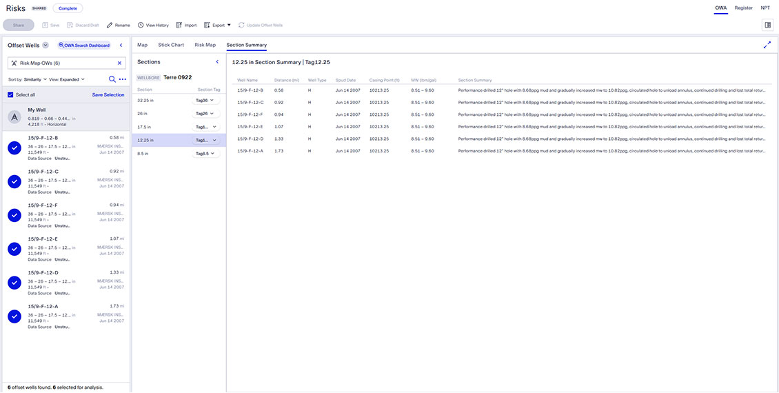The image size is (779, 393).
Task: Select the 8.5 in section row
Action: 179,154
